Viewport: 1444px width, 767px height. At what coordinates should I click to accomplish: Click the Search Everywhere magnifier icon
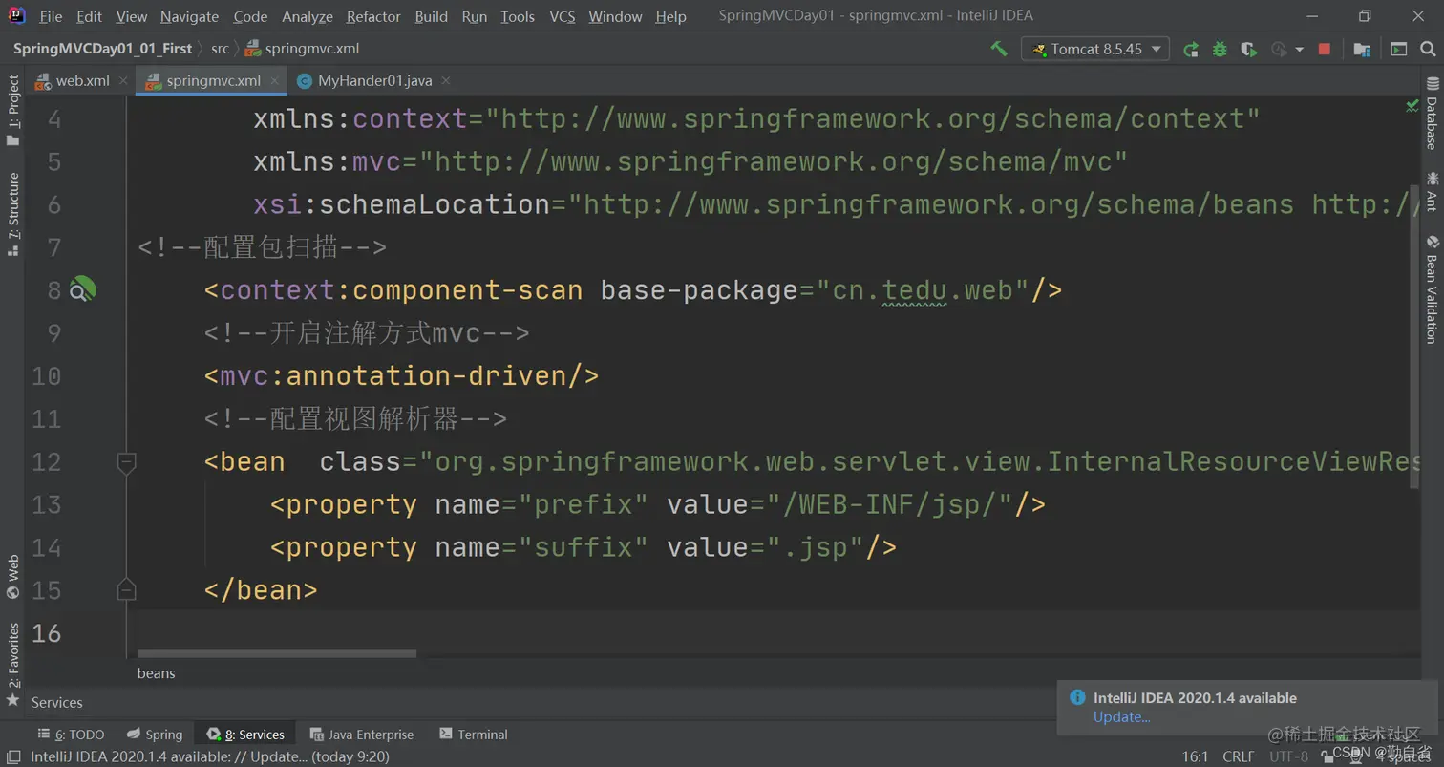click(x=1429, y=49)
